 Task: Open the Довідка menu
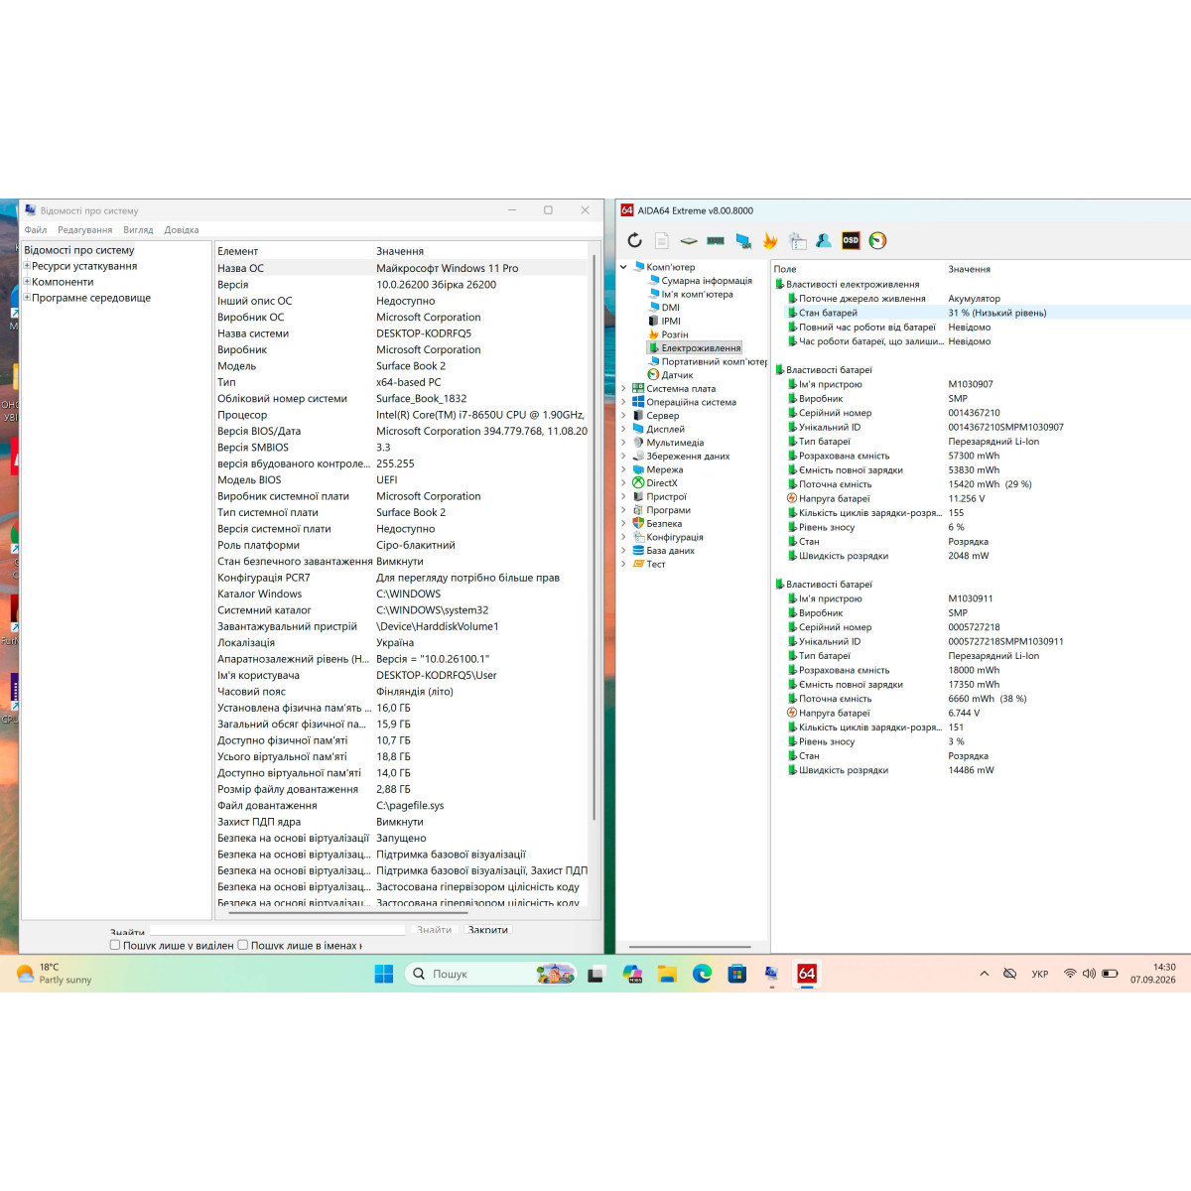[x=182, y=229]
